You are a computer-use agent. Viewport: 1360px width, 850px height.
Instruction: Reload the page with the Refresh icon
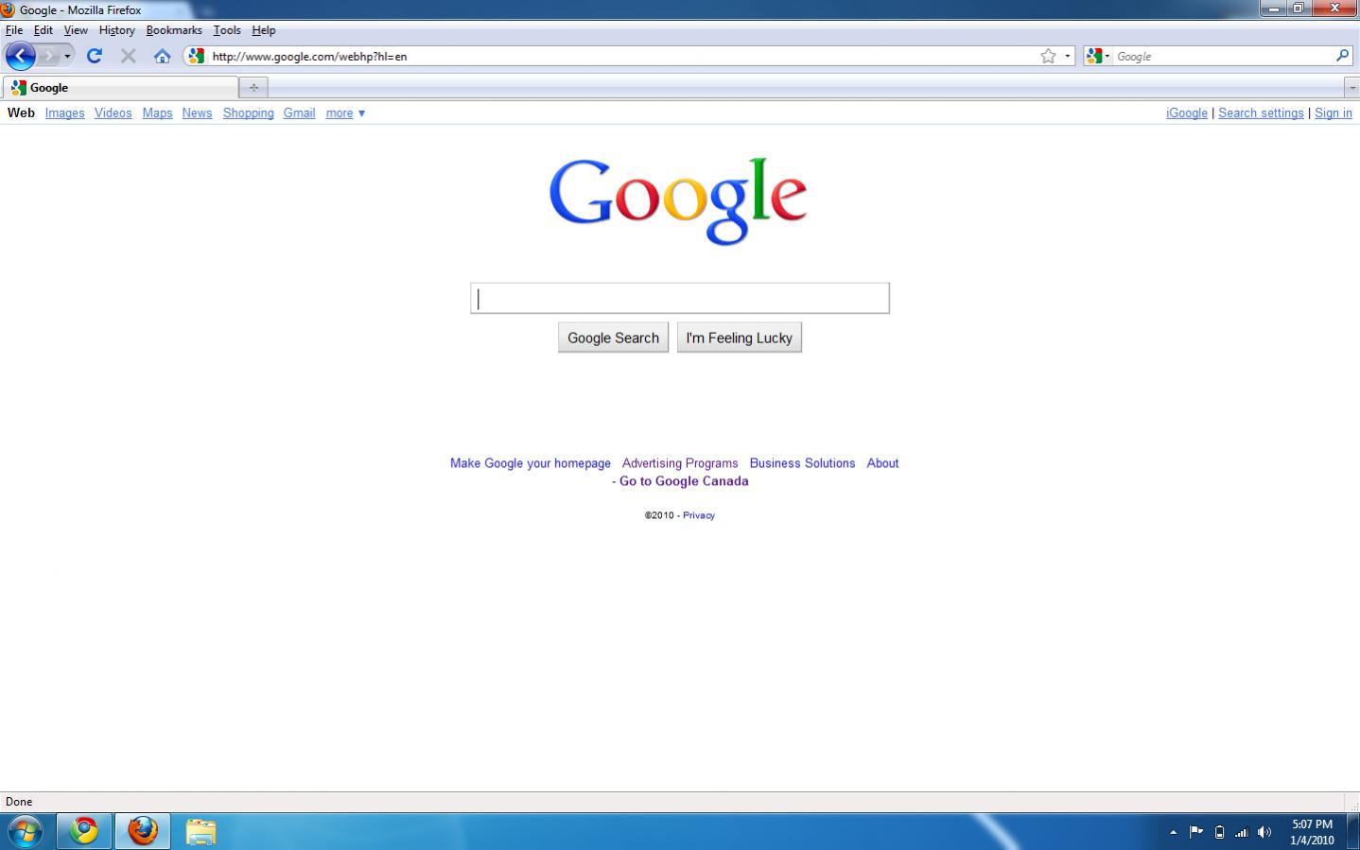[x=95, y=56]
